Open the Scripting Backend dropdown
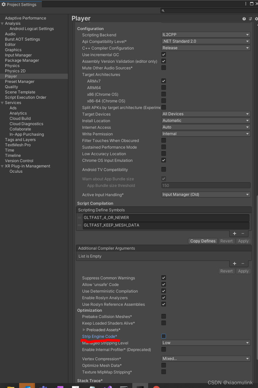The width and height of the screenshot is (258, 388). click(x=206, y=34)
